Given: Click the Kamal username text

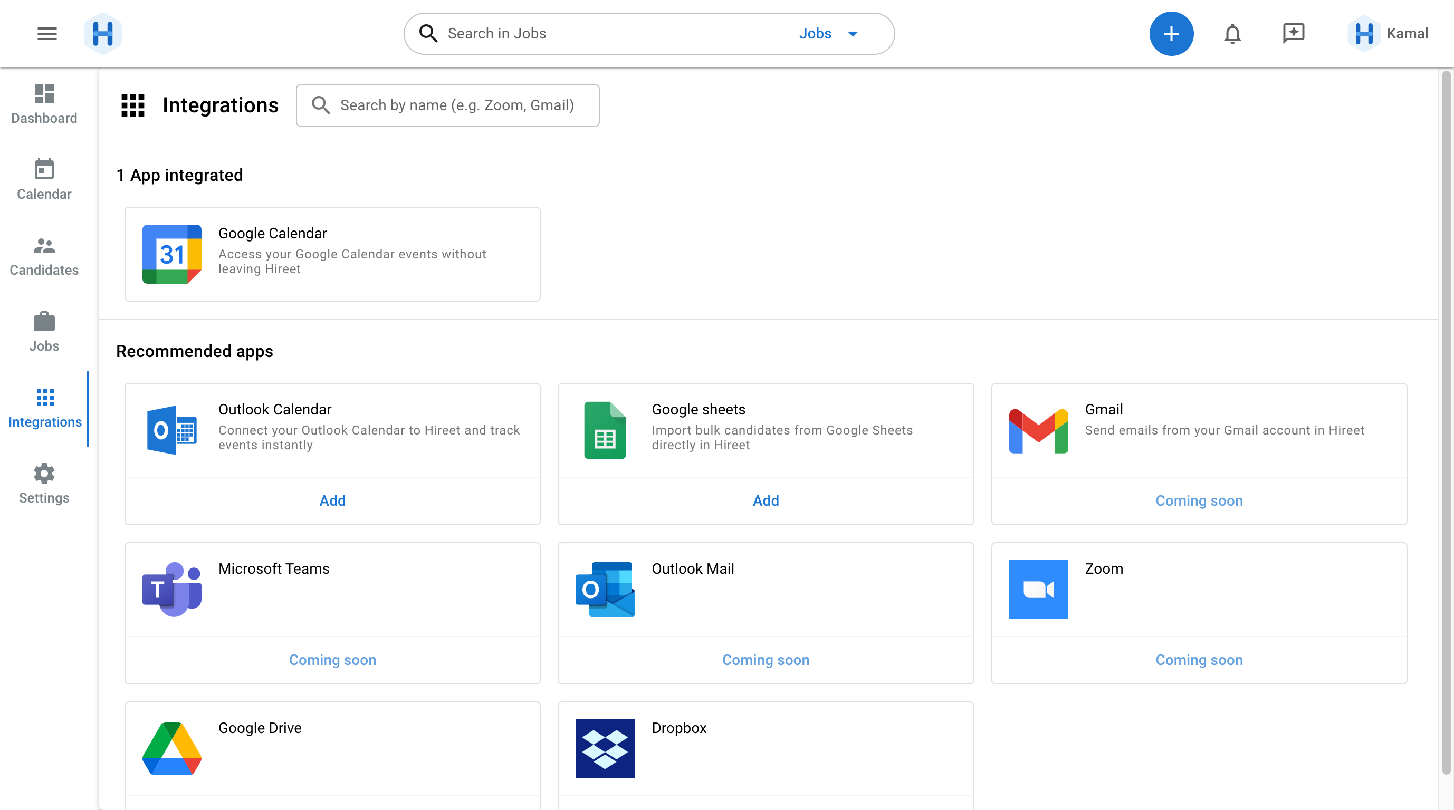Looking at the screenshot, I should (1407, 34).
